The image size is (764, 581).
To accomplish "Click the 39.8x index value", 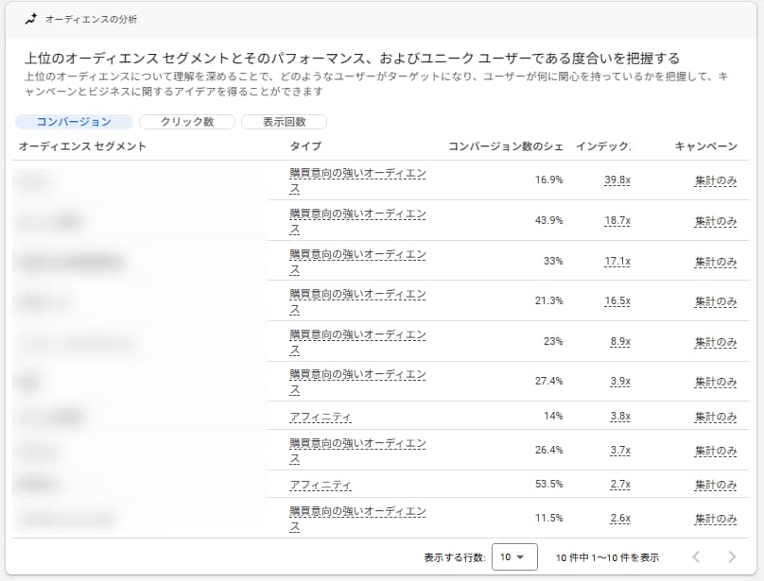I will coord(617,180).
